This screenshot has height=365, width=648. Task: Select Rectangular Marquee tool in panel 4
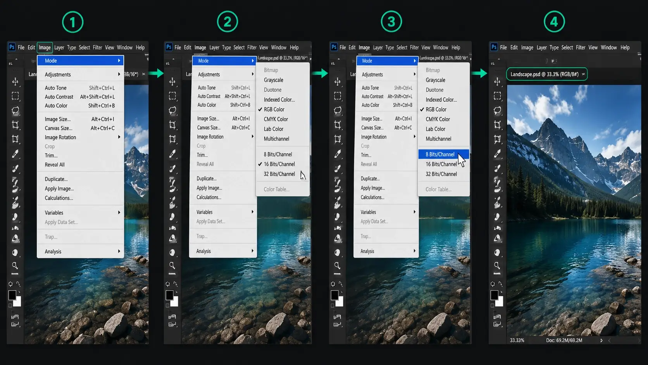(497, 96)
